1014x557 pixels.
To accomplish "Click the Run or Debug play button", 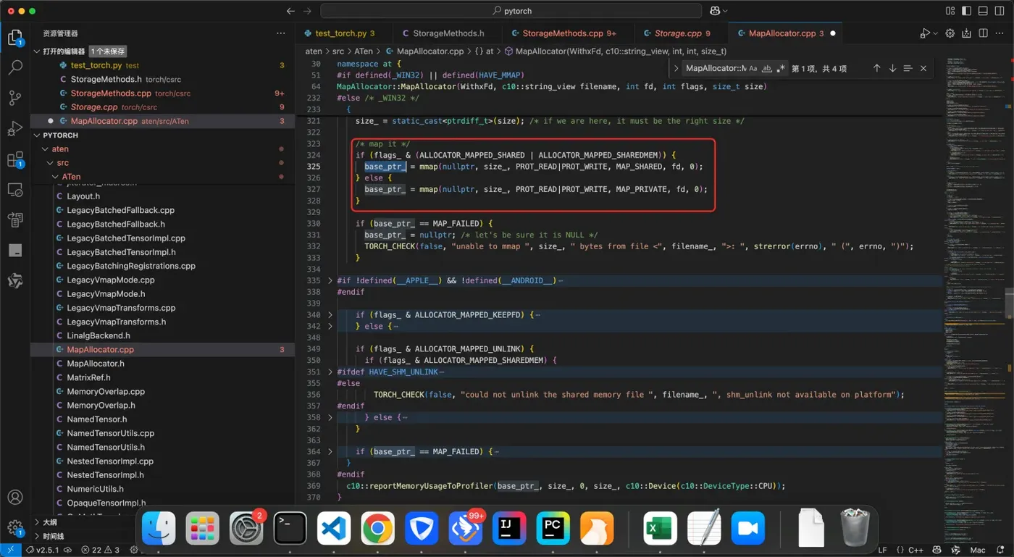I will [x=924, y=33].
